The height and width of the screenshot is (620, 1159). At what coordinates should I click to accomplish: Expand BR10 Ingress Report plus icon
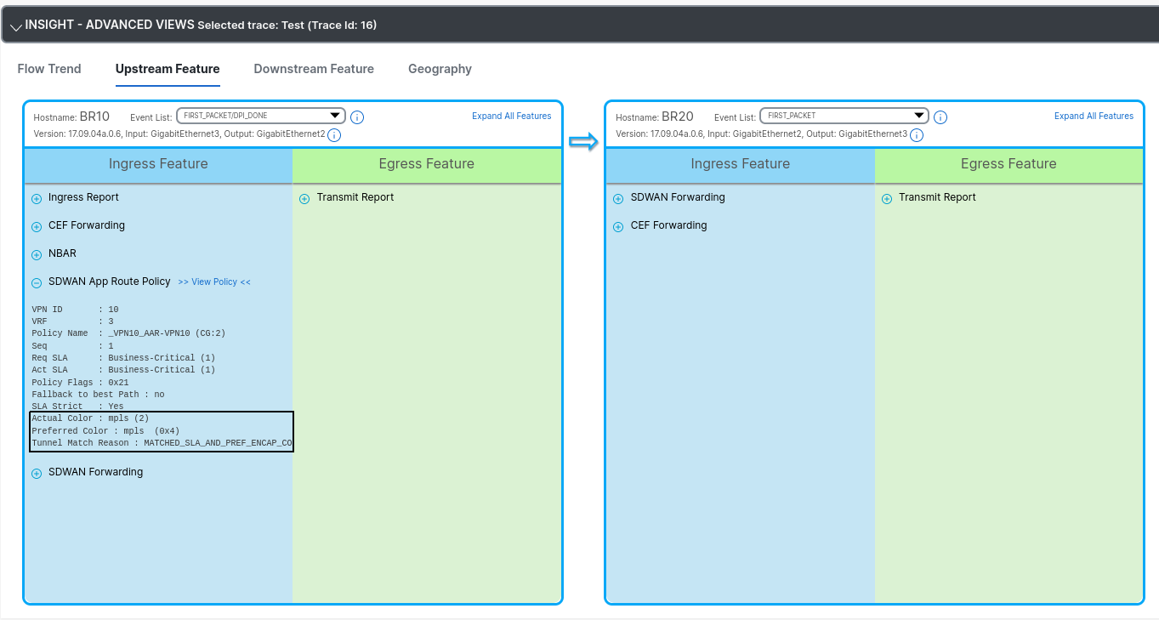(x=37, y=199)
